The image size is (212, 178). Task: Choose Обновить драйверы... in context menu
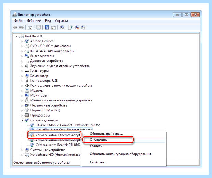click(x=106, y=134)
